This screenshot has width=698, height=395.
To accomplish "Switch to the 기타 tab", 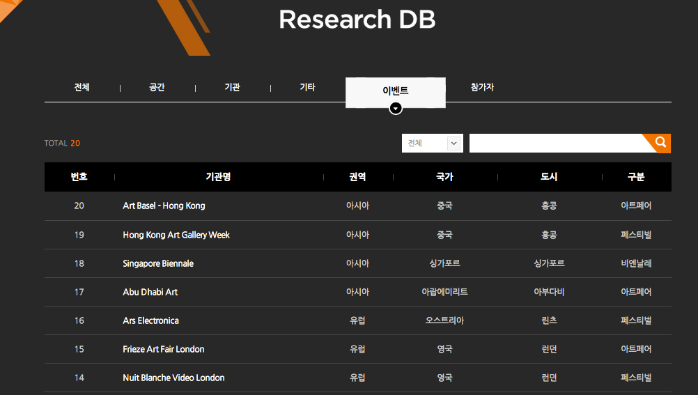I will click(308, 87).
